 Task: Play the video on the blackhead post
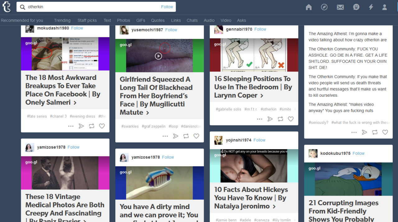[x=158, y=56]
